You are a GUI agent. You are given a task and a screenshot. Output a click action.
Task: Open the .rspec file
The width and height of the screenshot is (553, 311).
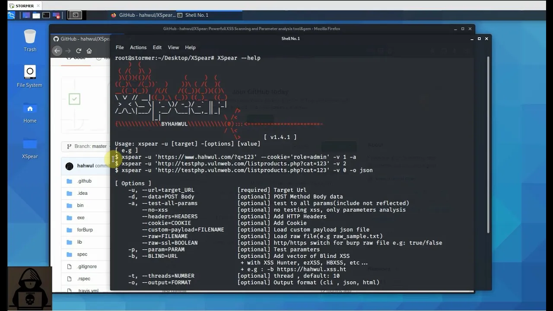[x=84, y=279]
